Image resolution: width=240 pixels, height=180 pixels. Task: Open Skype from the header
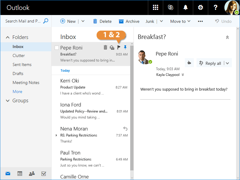click(171, 7)
